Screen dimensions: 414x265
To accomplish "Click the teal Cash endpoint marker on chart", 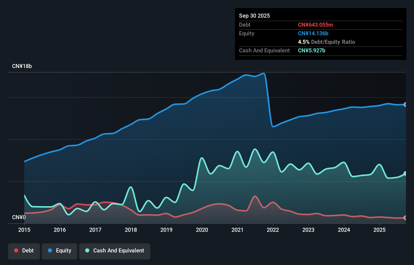I will click(x=405, y=173).
